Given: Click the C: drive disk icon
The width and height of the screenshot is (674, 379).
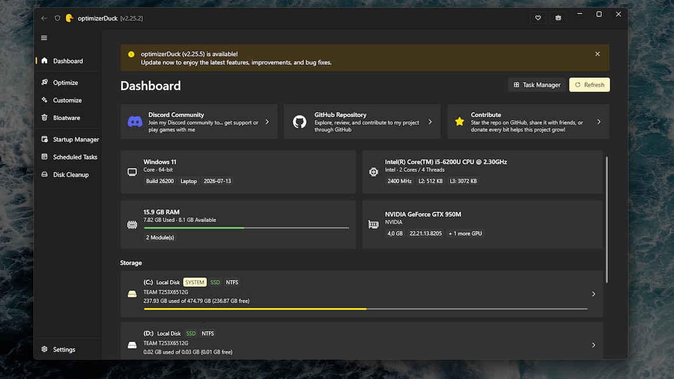Looking at the screenshot, I should [x=132, y=294].
